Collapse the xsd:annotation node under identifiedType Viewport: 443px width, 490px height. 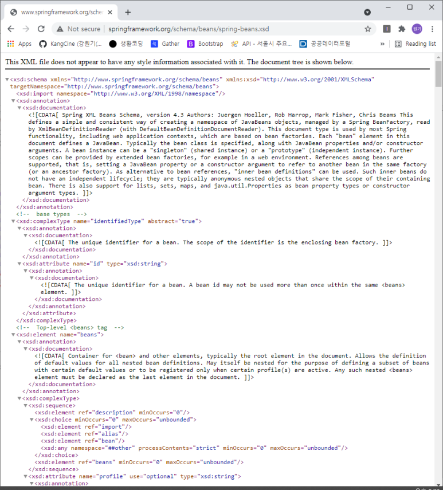(x=19, y=229)
